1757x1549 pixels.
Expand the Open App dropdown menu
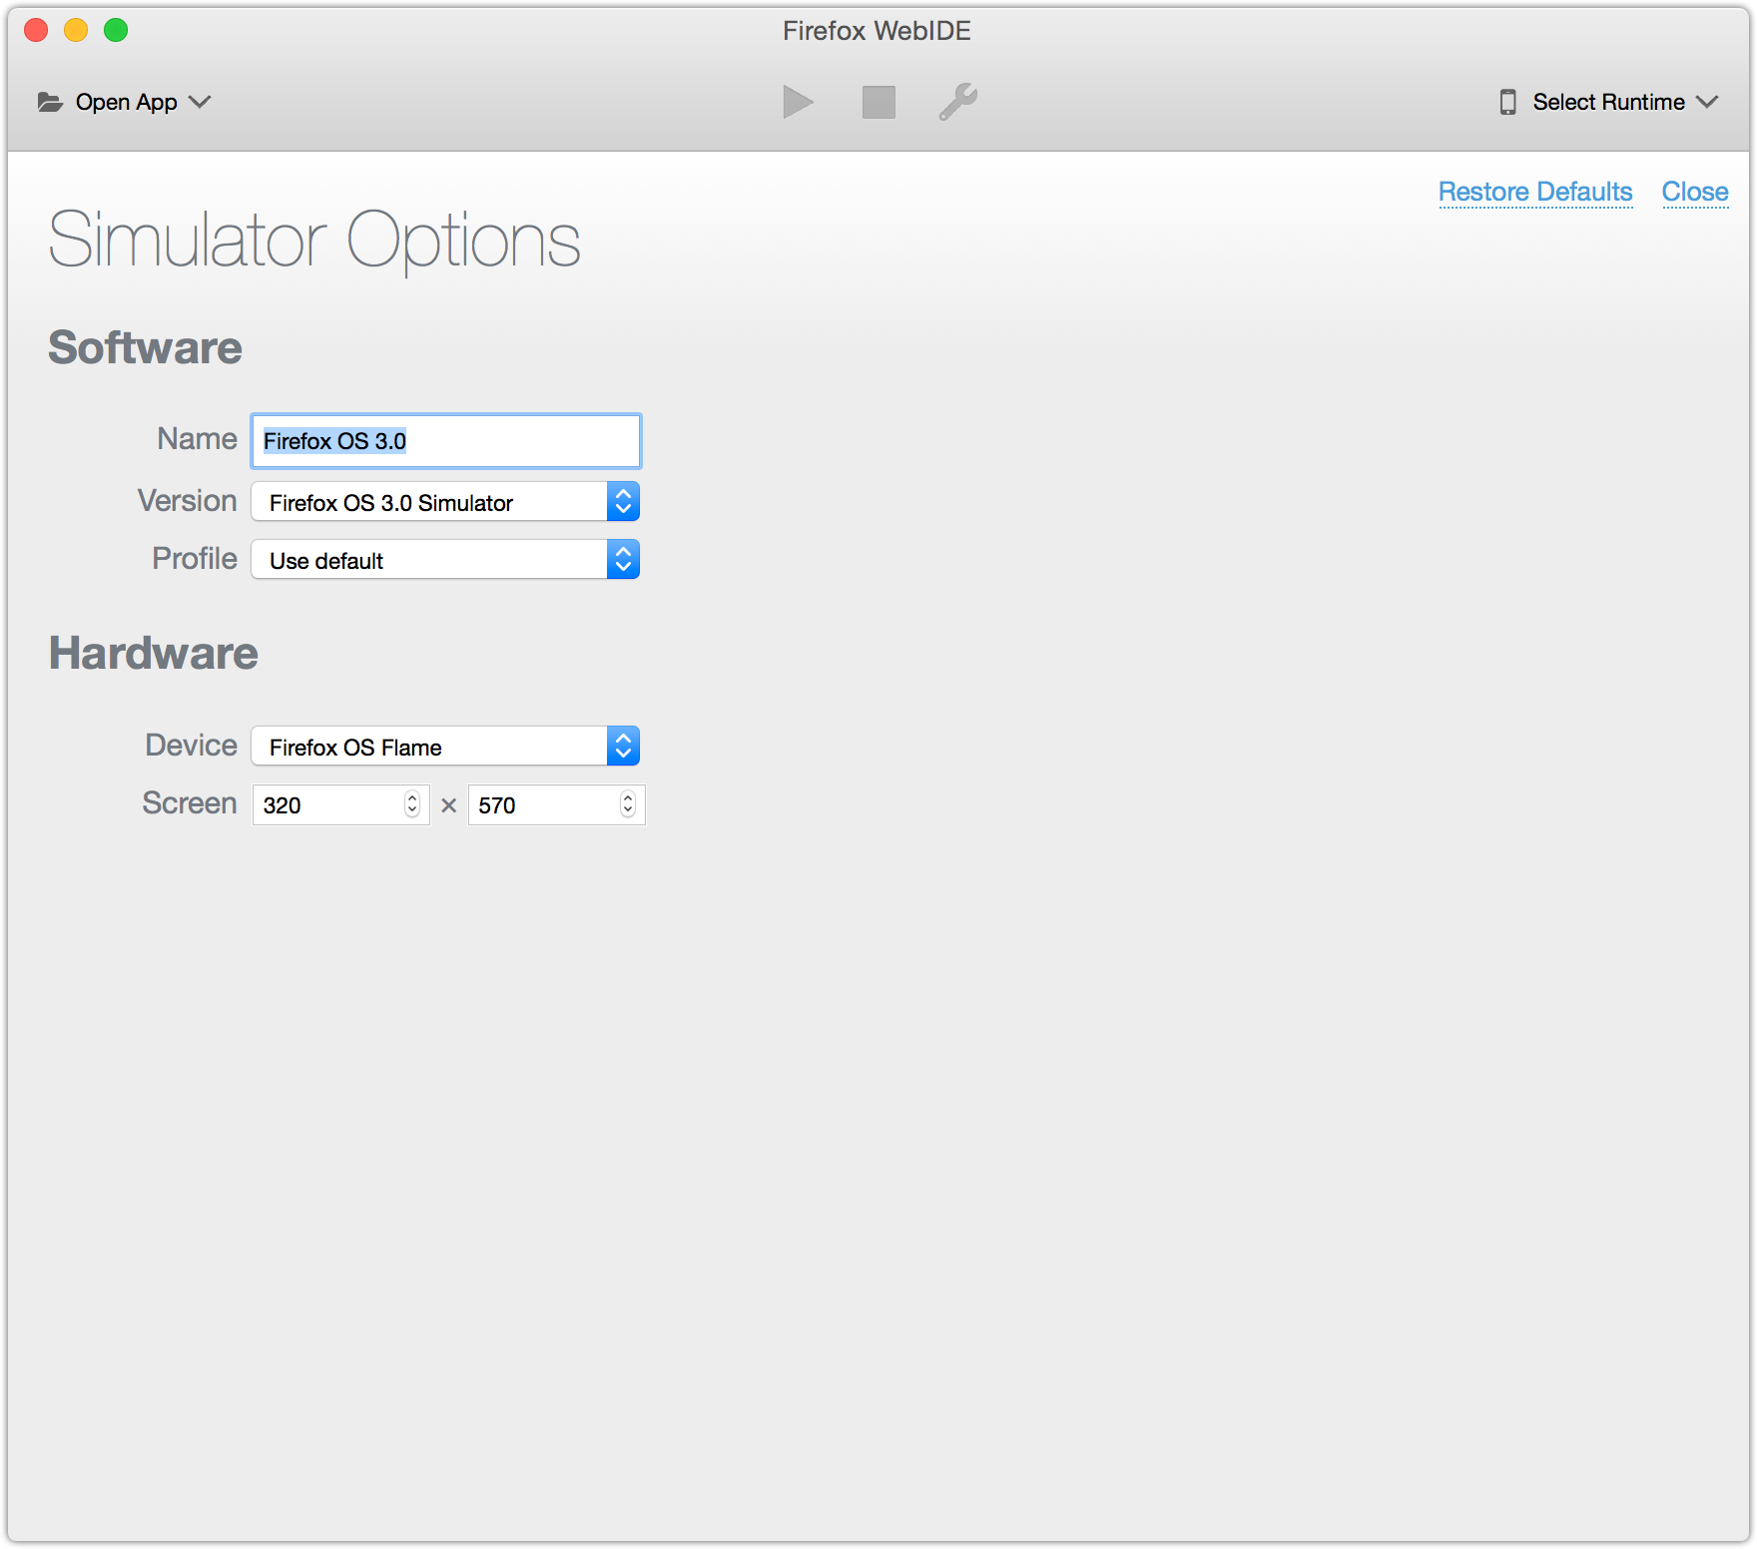(x=124, y=102)
